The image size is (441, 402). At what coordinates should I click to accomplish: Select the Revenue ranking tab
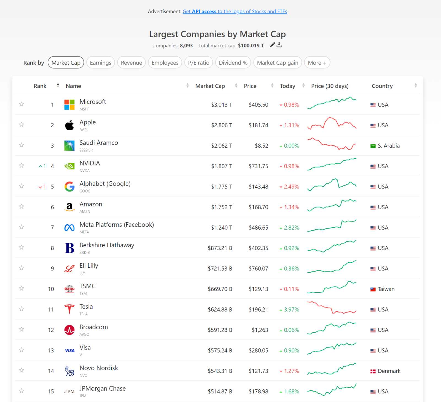click(131, 63)
